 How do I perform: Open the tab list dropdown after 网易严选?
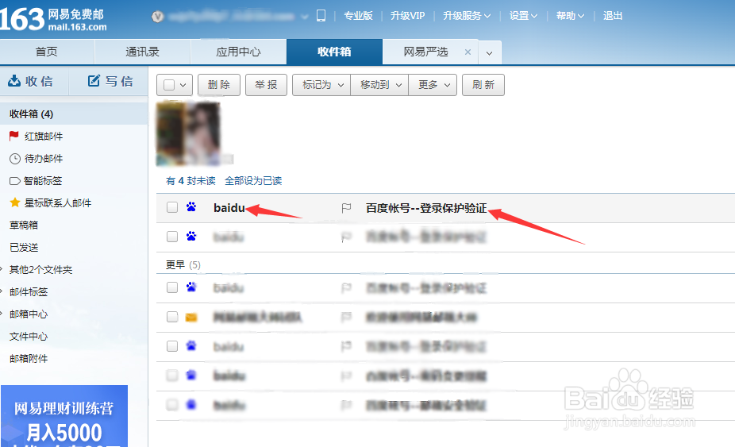[490, 53]
